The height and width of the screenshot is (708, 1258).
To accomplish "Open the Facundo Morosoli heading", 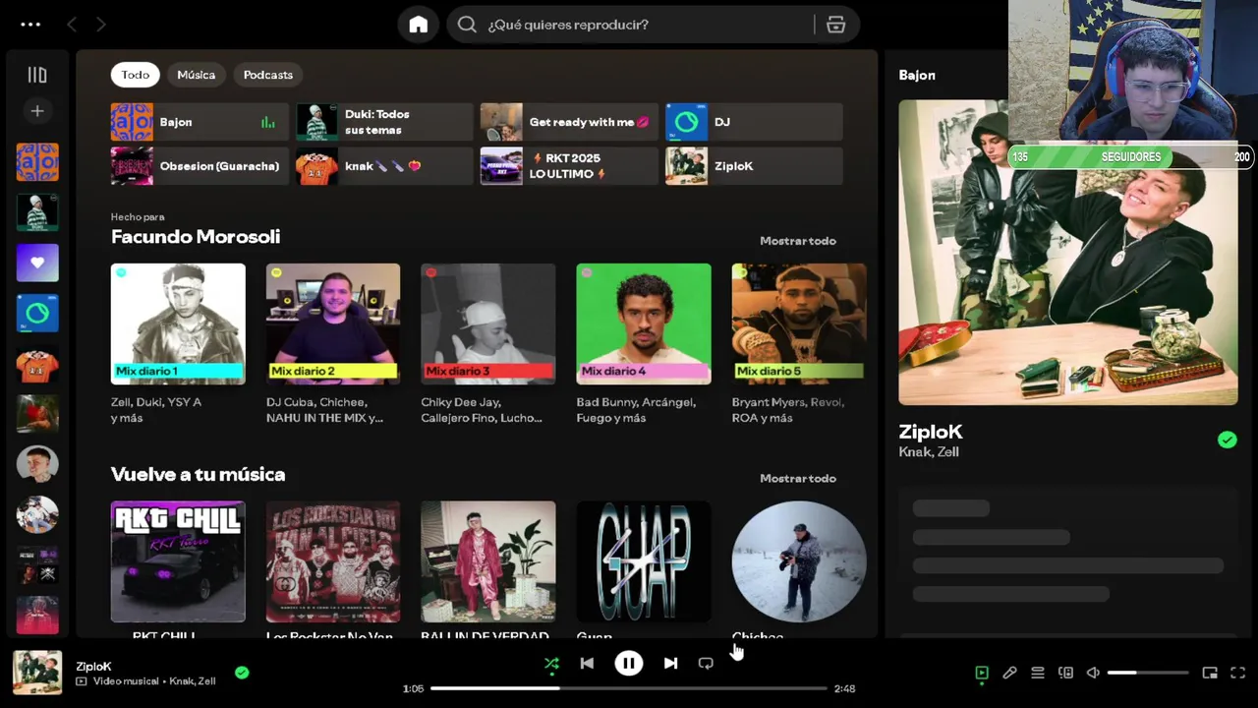I will (196, 237).
